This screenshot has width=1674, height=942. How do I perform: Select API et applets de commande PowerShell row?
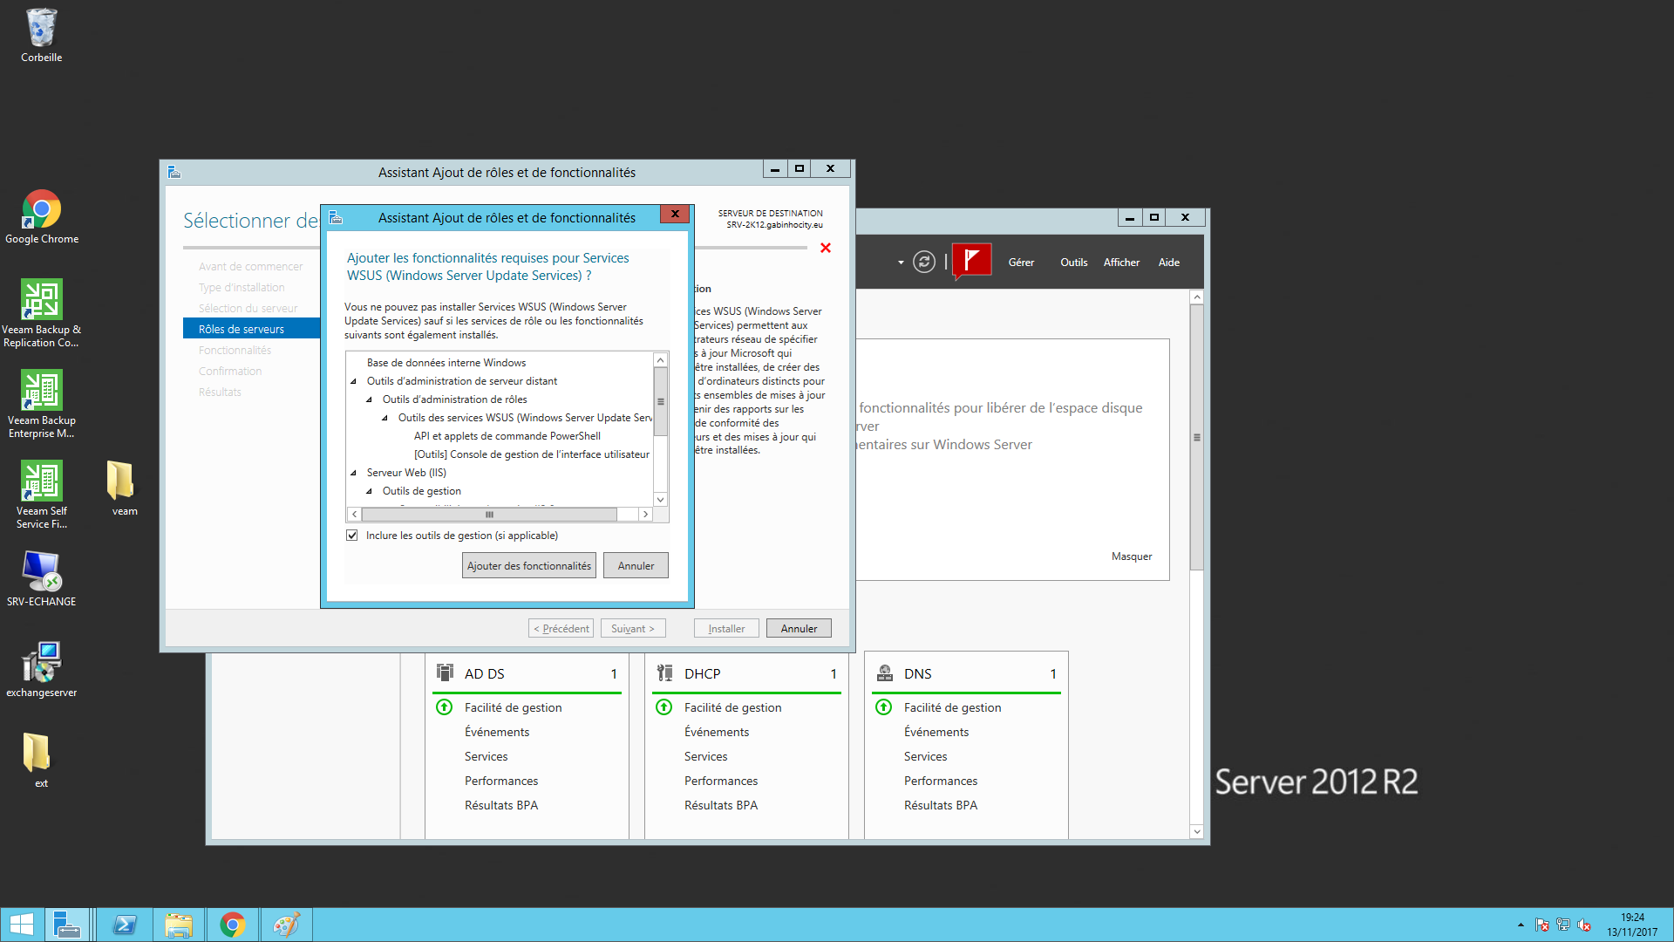(x=507, y=436)
